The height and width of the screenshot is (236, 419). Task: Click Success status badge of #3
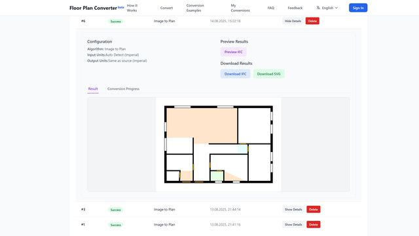point(116,210)
